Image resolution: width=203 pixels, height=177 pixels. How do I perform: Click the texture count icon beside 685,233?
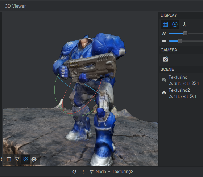pos(194,83)
